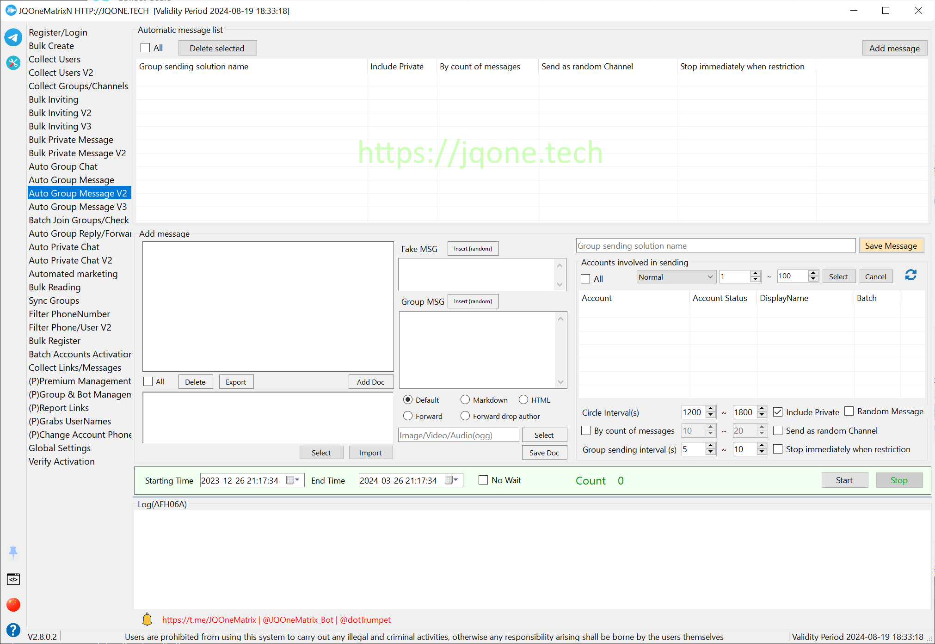This screenshot has width=935, height=644.
Task: Open Register/Login menu item
Action: pyautogui.click(x=58, y=32)
